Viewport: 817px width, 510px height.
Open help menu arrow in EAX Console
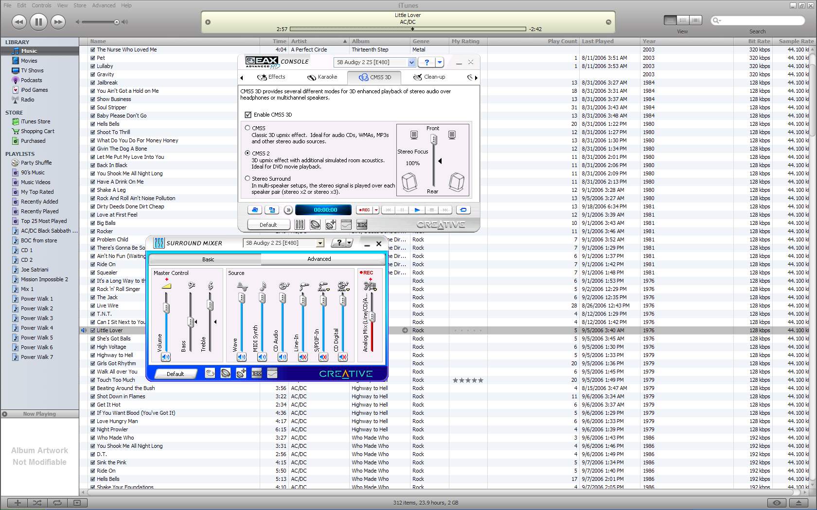point(440,62)
